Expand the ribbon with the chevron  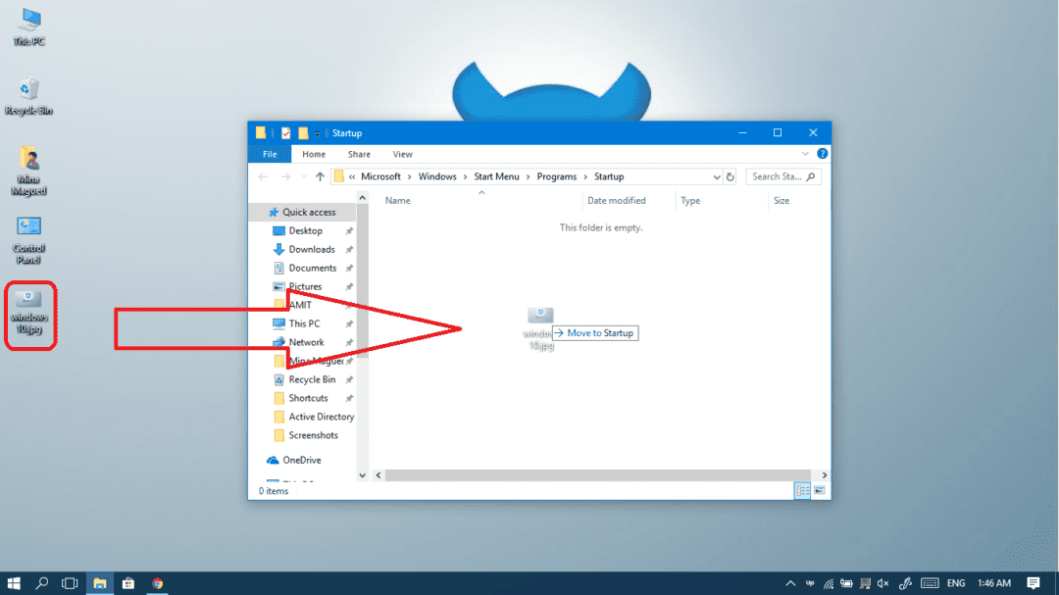pyautogui.click(x=807, y=154)
